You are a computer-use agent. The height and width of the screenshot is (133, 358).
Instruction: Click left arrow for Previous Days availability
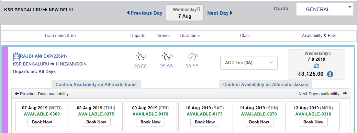click(x=17, y=94)
